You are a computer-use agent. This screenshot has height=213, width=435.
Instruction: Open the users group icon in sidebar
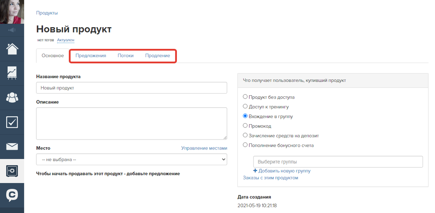click(12, 97)
